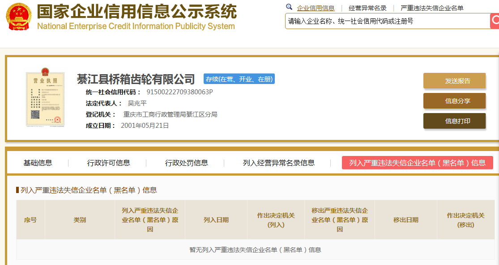Select the 经营异常名录 search category
The image size is (499, 265).
(x=367, y=8)
